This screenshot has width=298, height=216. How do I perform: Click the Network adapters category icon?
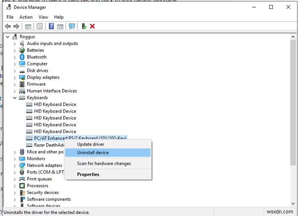click(x=22, y=166)
